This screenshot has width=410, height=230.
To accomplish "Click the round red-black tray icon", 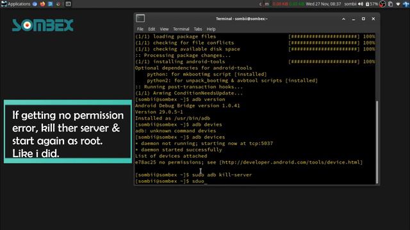I will pos(382,4).
